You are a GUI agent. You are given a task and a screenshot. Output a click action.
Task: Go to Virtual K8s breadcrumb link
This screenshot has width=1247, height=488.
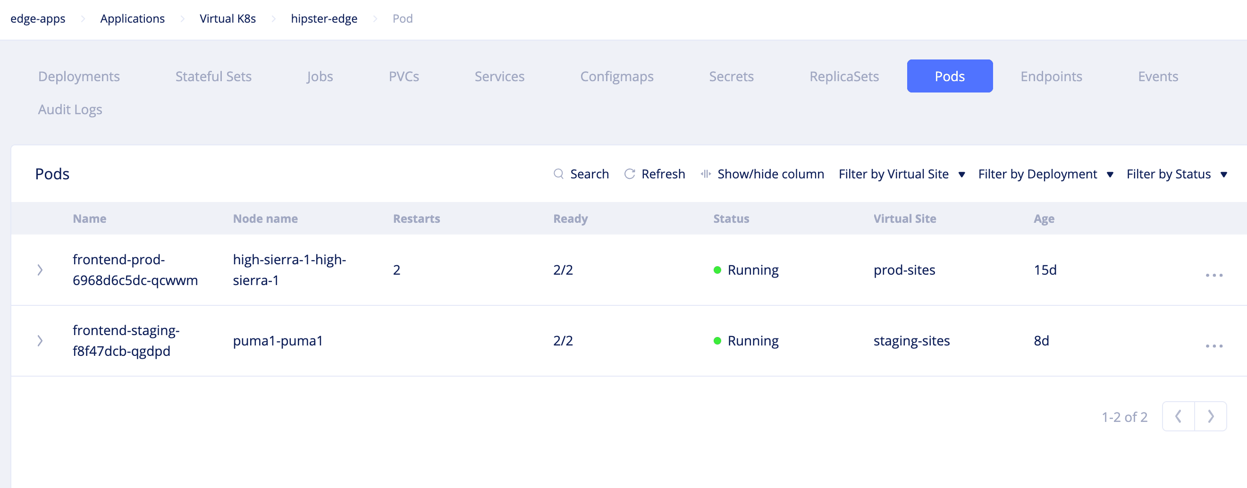(227, 19)
